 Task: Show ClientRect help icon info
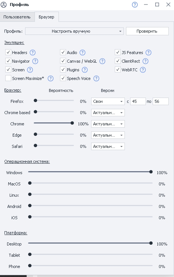145,61
